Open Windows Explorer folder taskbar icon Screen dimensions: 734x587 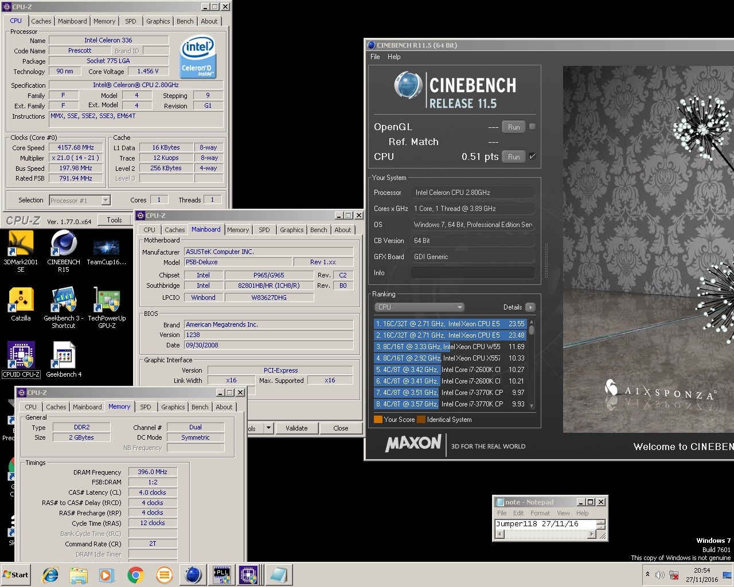tap(79, 575)
